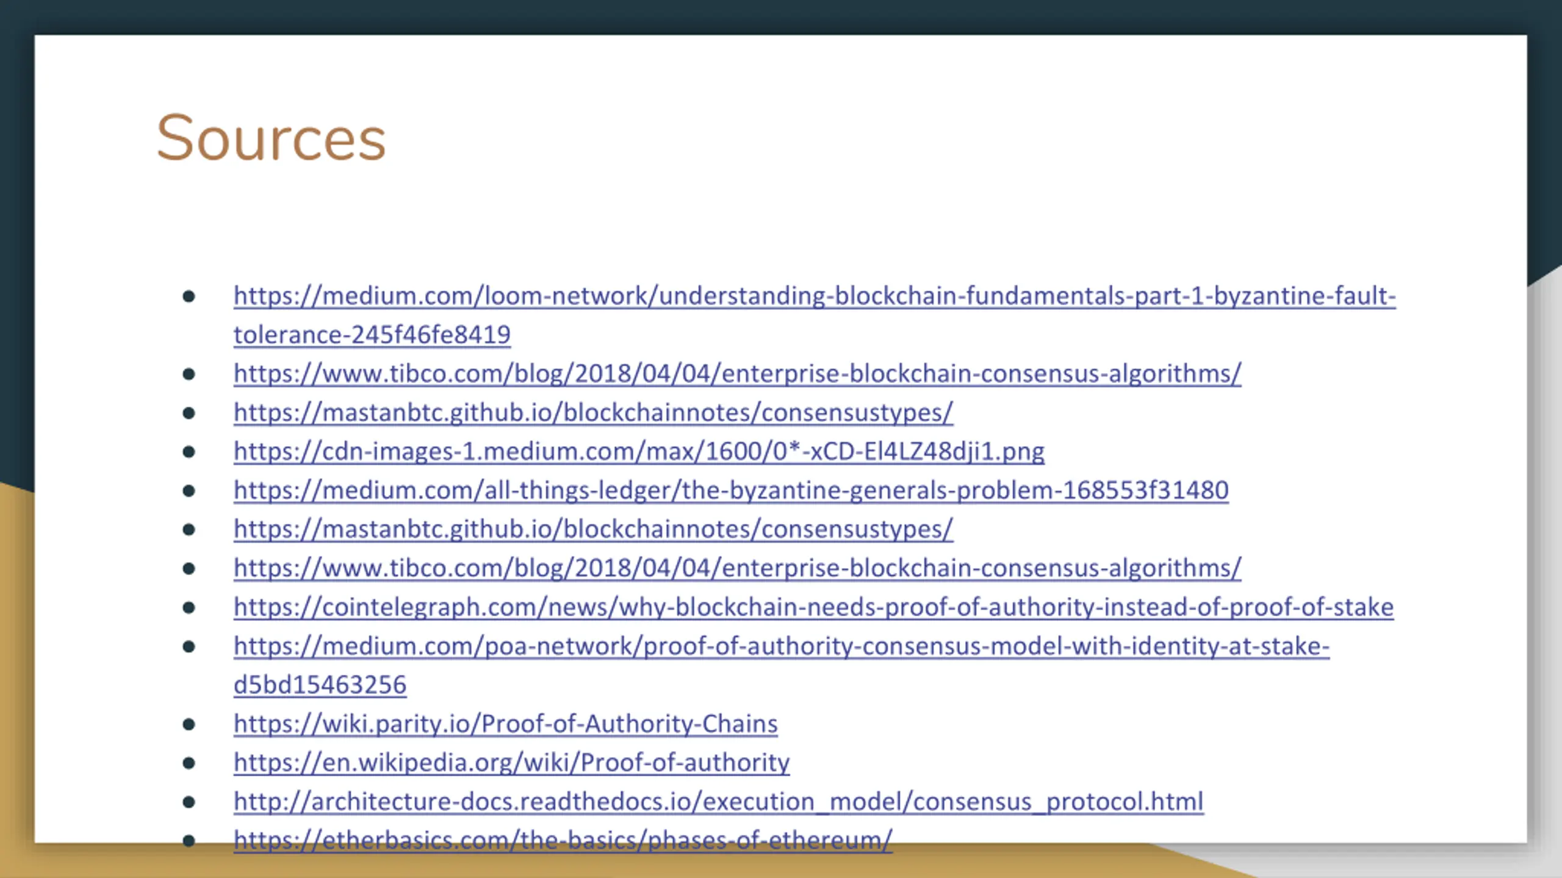Click the bullet beside the wiki.parity.io link
Screen dimensions: 1562x878
pos(189,724)
